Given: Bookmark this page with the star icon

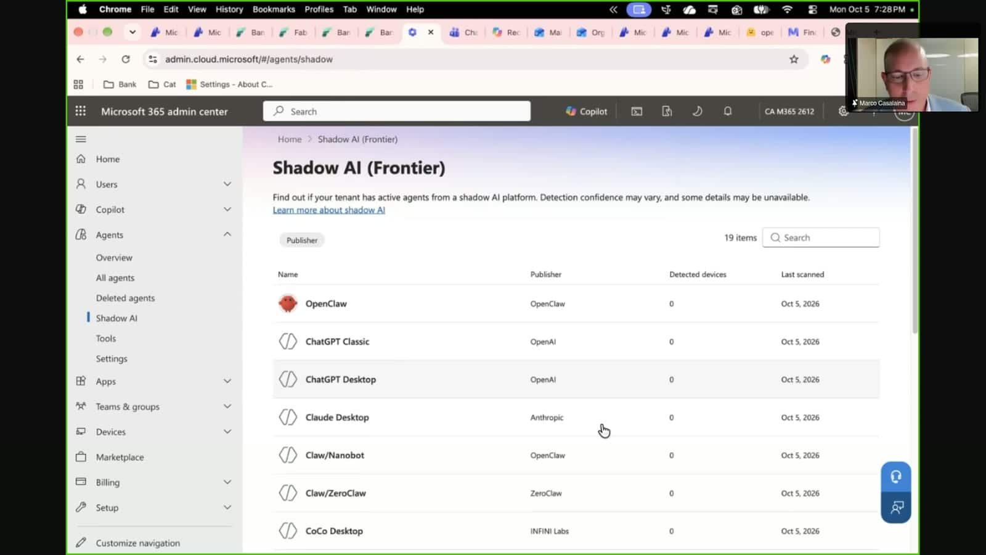Looking at the screenshot, I should [794, 59].
